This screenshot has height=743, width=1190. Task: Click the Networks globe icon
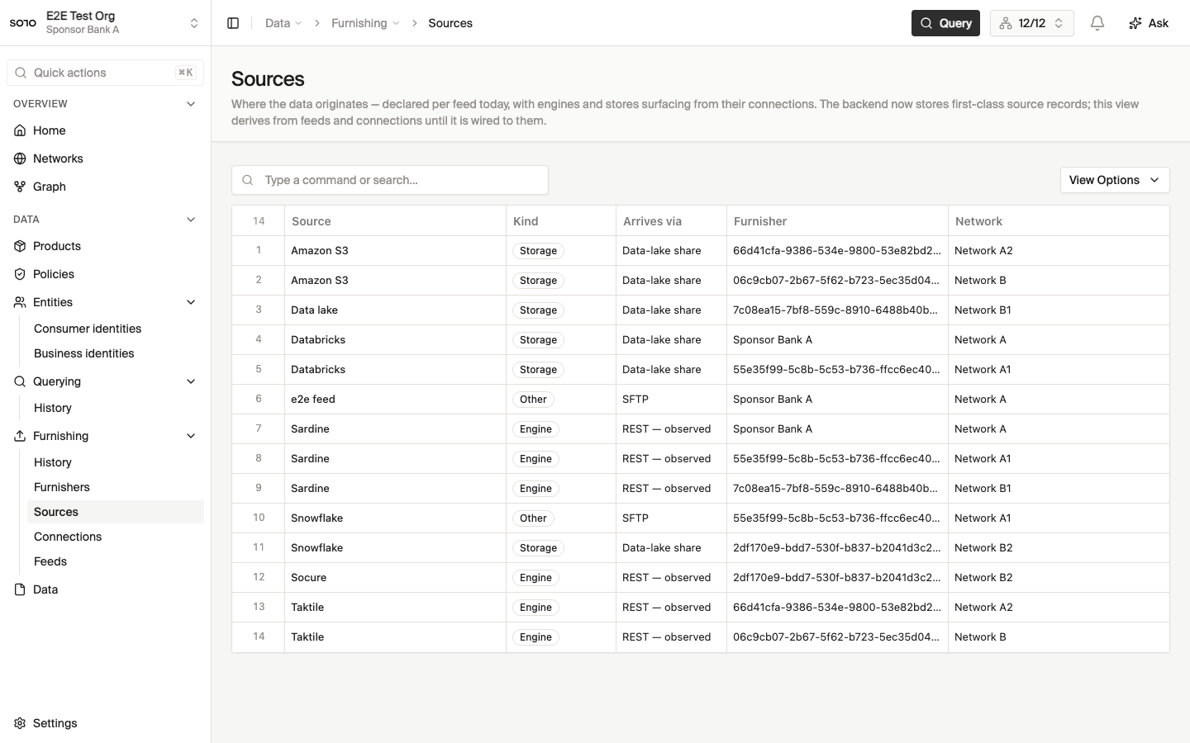point(20,159)
